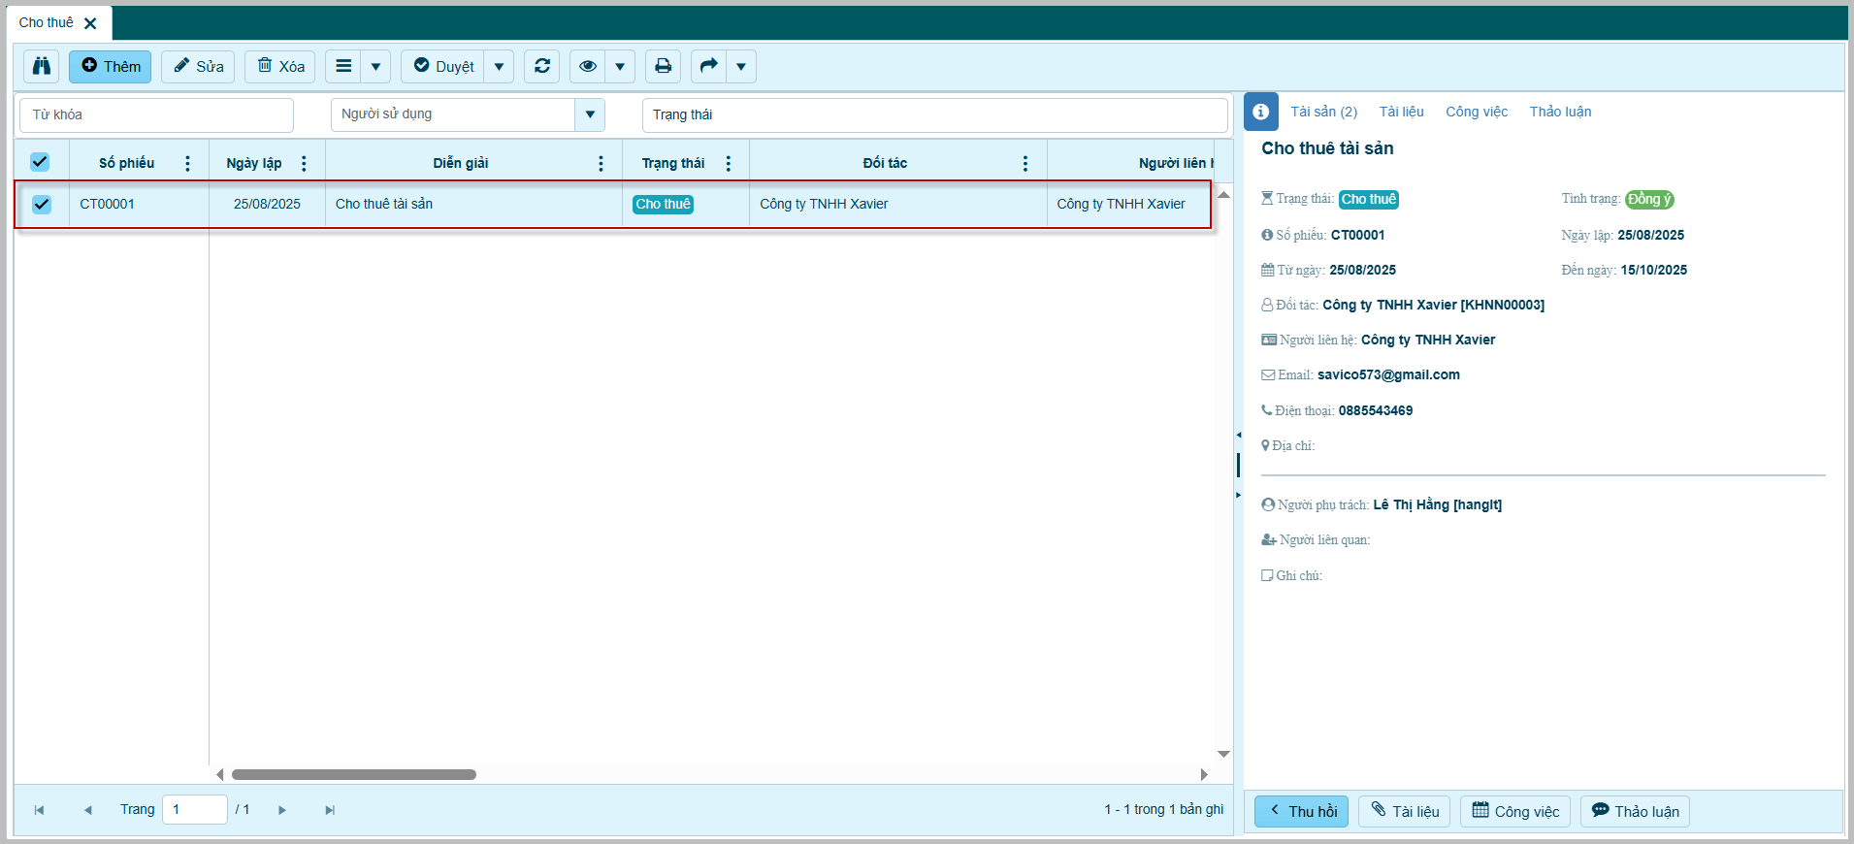The image size is (1854, 844).
Task: Open Số phiếu column options menu
Action: (x=187, y=163)
